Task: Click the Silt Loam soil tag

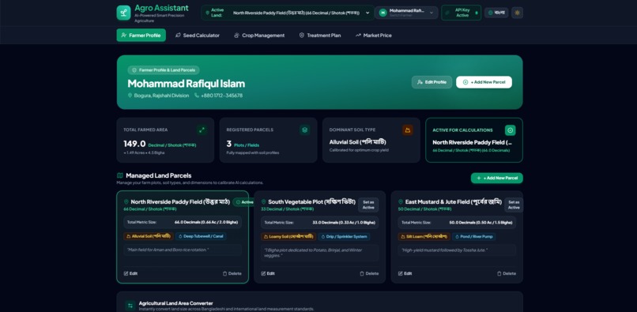Action: [424, 236]
